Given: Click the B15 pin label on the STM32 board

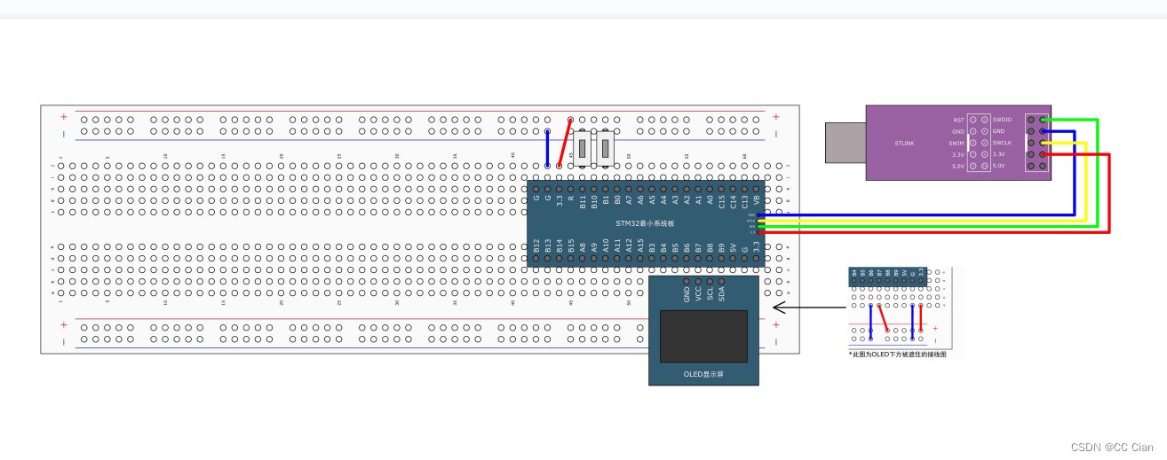Looking at the screenshot, I should [571, 245].
